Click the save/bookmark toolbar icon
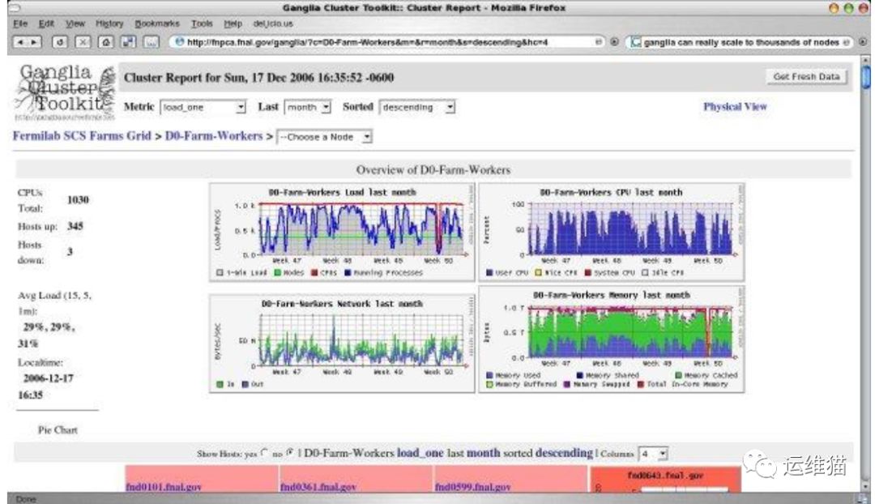The width and height of the screenshot is (875, 504). pos(128,41)
